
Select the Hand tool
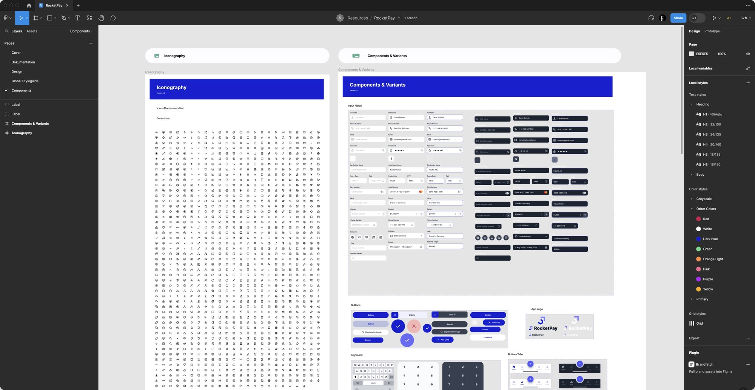101,18
